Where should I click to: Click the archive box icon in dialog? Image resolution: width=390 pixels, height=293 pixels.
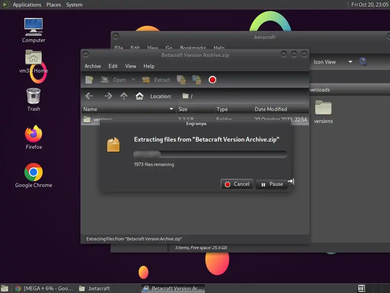tap(113, 145)
